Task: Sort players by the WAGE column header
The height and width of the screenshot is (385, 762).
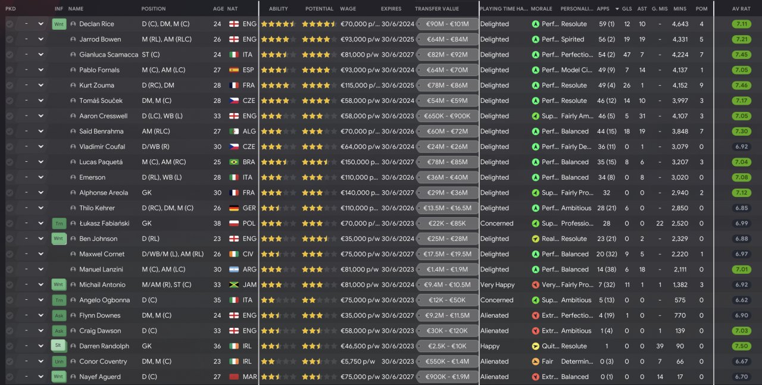Action: [348, 9]
